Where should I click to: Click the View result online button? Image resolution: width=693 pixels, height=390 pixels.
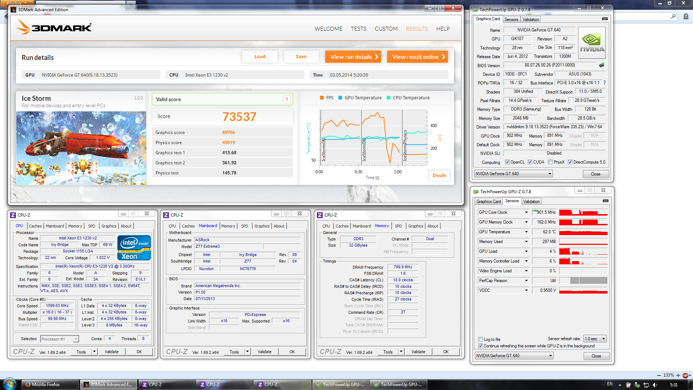[417, 57]
